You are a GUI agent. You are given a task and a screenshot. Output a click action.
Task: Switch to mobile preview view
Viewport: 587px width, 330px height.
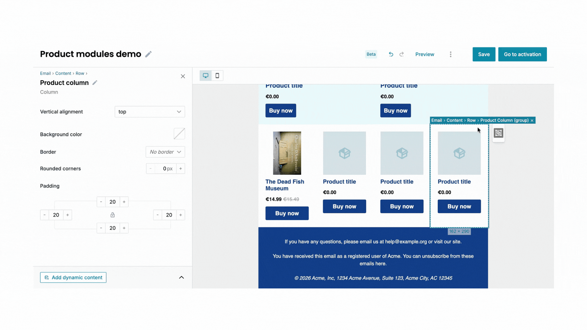(x=217, y=75)
